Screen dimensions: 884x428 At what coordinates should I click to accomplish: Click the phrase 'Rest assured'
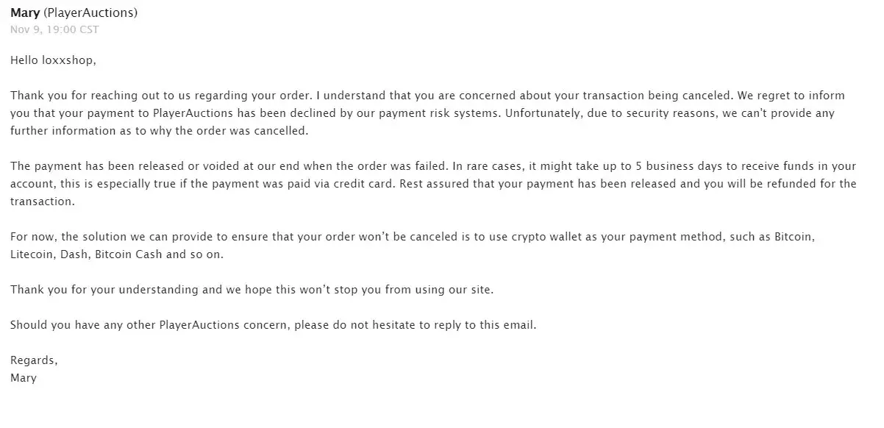click(427, 184)
